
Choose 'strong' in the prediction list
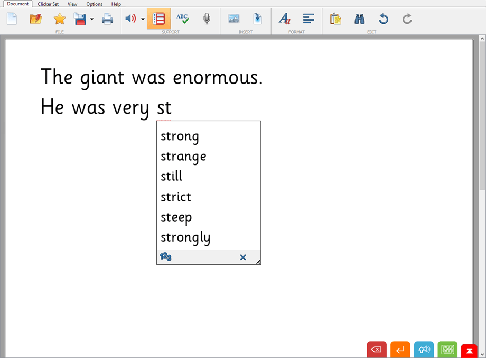click(180, 136)
